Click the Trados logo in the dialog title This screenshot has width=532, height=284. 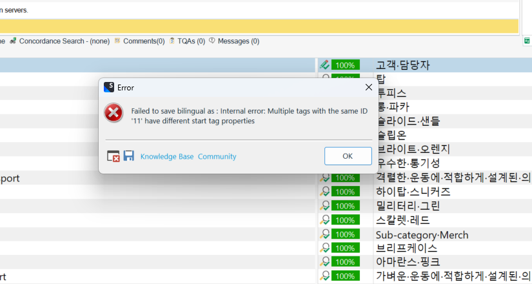[x=108, y=87]
